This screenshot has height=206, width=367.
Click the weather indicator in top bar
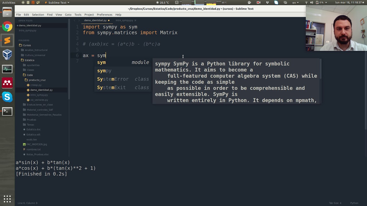(163, 3)
